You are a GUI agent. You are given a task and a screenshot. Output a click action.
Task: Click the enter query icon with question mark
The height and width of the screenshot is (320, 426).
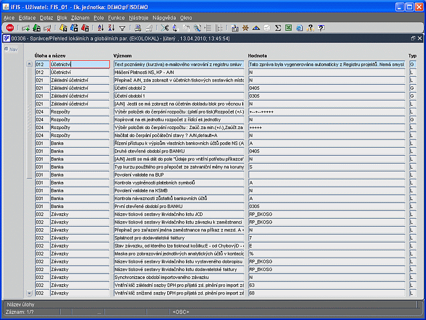[63, 28]
